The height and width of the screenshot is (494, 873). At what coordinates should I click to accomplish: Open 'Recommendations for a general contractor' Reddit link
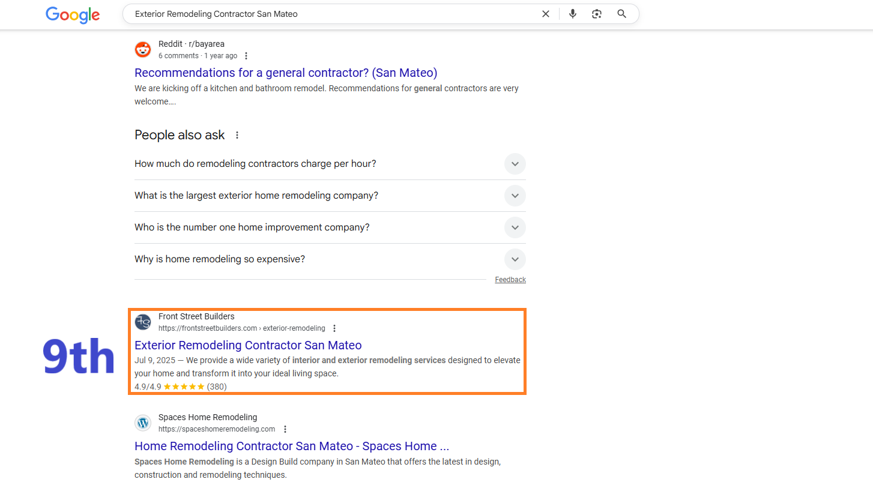click(286, 73)
